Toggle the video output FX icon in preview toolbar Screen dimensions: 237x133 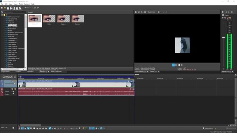click(142, 12)
